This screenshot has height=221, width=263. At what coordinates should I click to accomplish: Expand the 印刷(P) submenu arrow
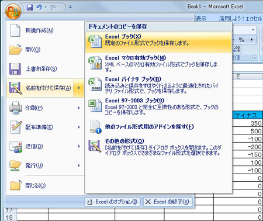[x=79, y=108]
